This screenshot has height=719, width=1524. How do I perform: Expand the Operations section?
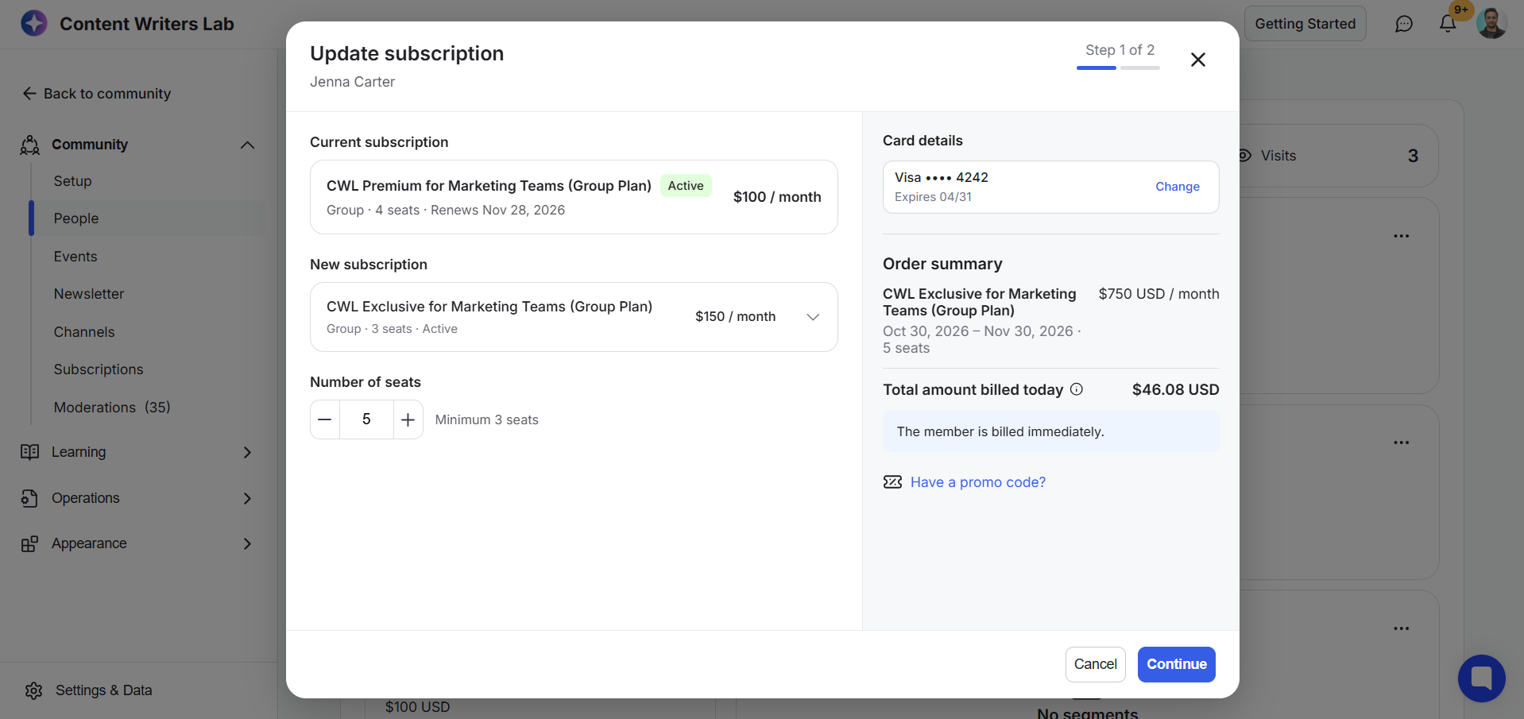(x=247, y=498)
